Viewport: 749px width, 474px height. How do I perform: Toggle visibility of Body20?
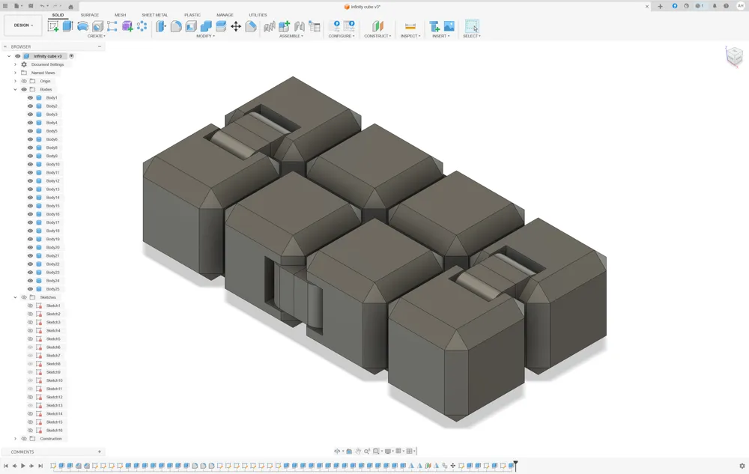click(30, 247)
